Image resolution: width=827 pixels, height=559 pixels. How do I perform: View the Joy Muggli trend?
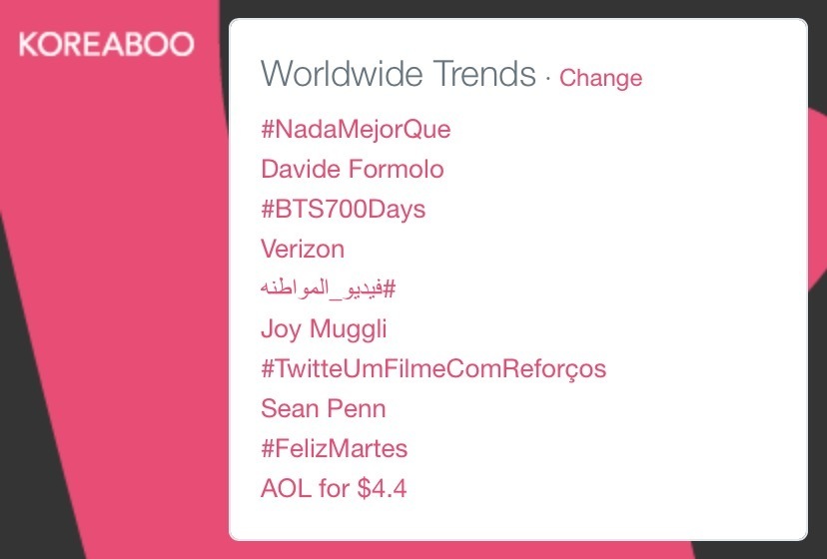324,329
